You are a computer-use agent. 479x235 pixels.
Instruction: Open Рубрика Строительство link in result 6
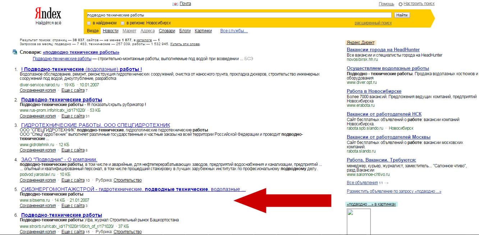pos(128,232)
